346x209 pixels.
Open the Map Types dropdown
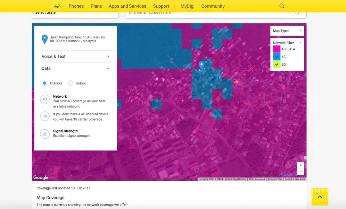(x=287, y=31)
